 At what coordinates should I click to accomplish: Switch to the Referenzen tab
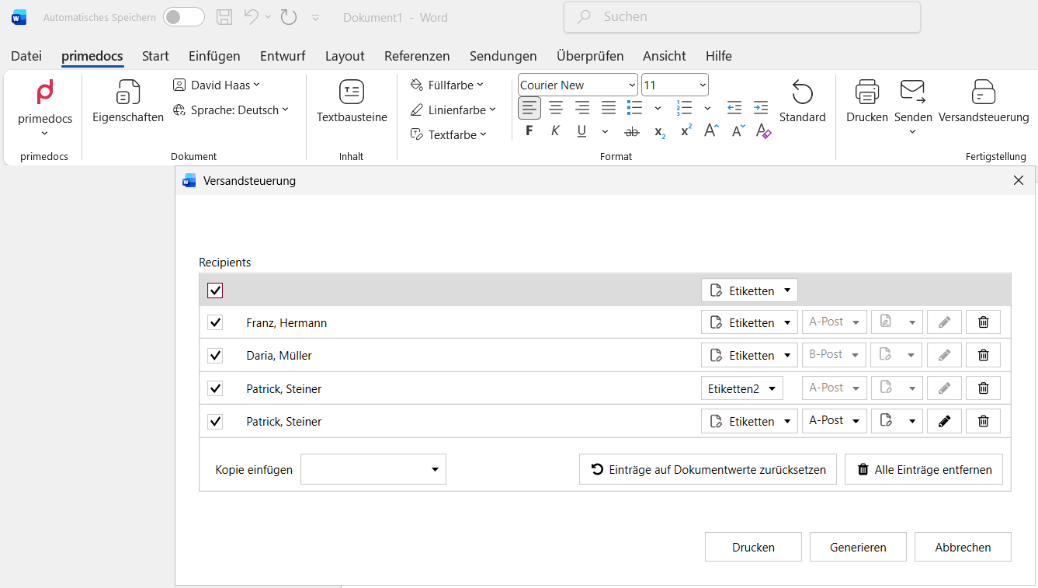417,56
